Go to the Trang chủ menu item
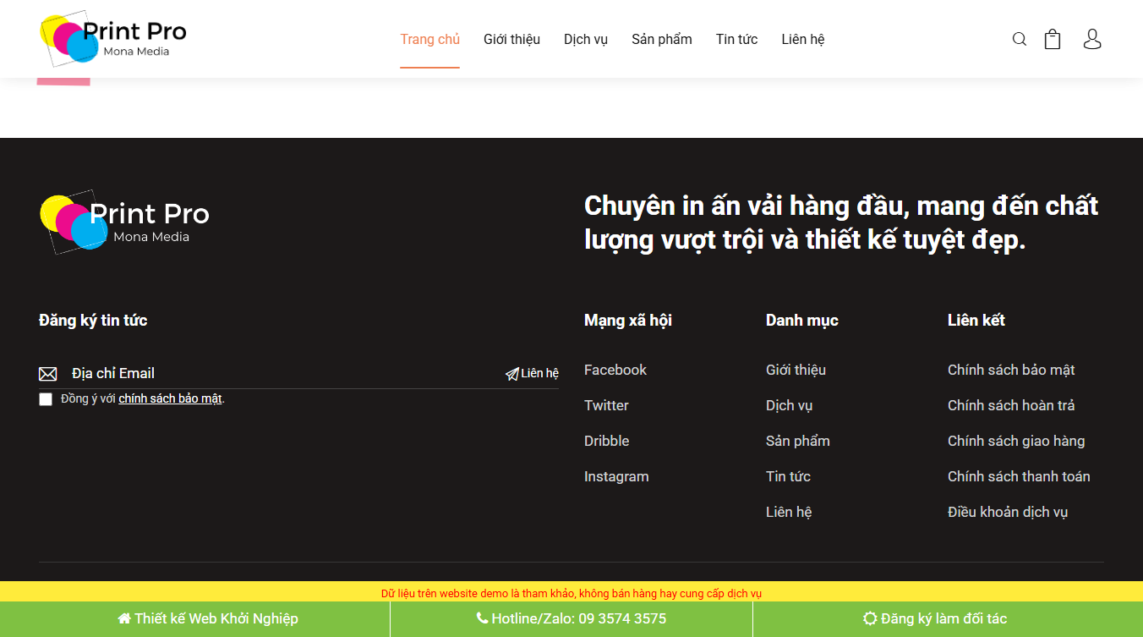 click(x=430, y=39)
